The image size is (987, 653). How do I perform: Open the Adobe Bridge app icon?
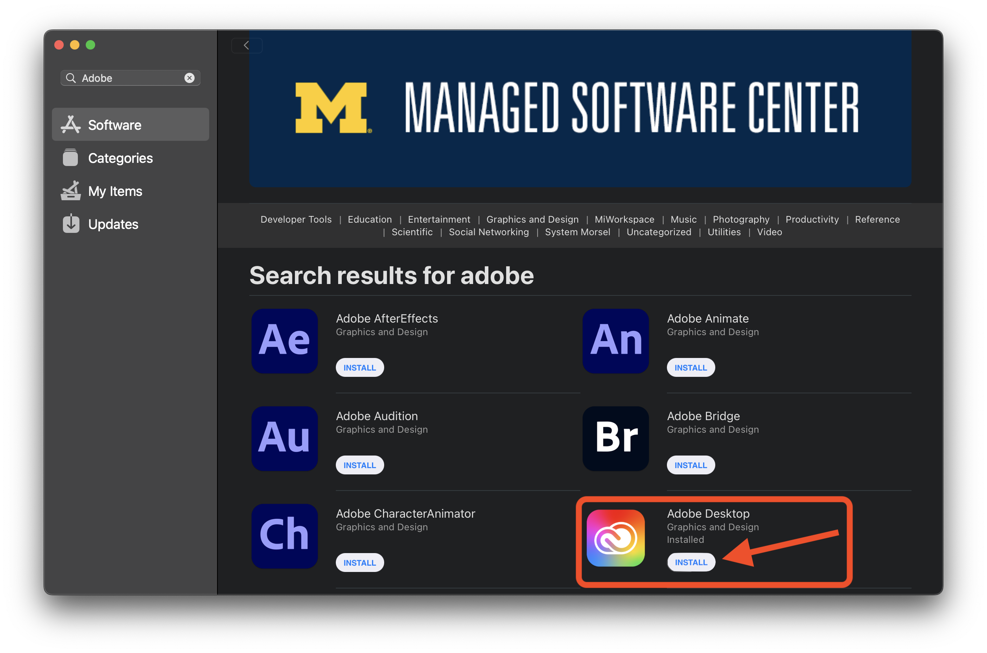pyautogui.click(x=615, y=438)
